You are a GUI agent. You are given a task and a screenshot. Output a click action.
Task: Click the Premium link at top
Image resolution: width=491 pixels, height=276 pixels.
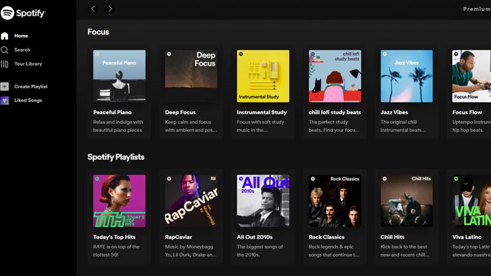tap(477, 9)
